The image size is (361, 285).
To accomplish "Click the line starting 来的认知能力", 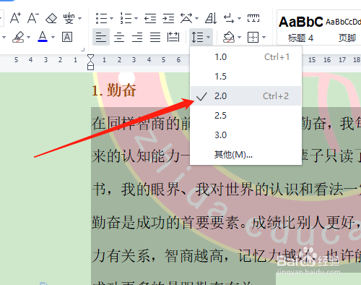I will pos(141,156).
